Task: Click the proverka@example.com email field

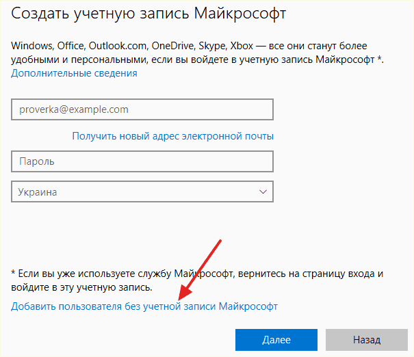Action: pos(142,109)
